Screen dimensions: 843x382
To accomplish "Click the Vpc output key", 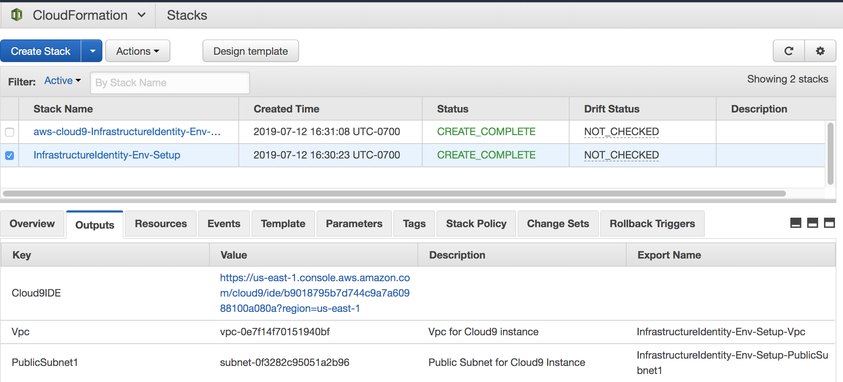I will pos(20,332).
